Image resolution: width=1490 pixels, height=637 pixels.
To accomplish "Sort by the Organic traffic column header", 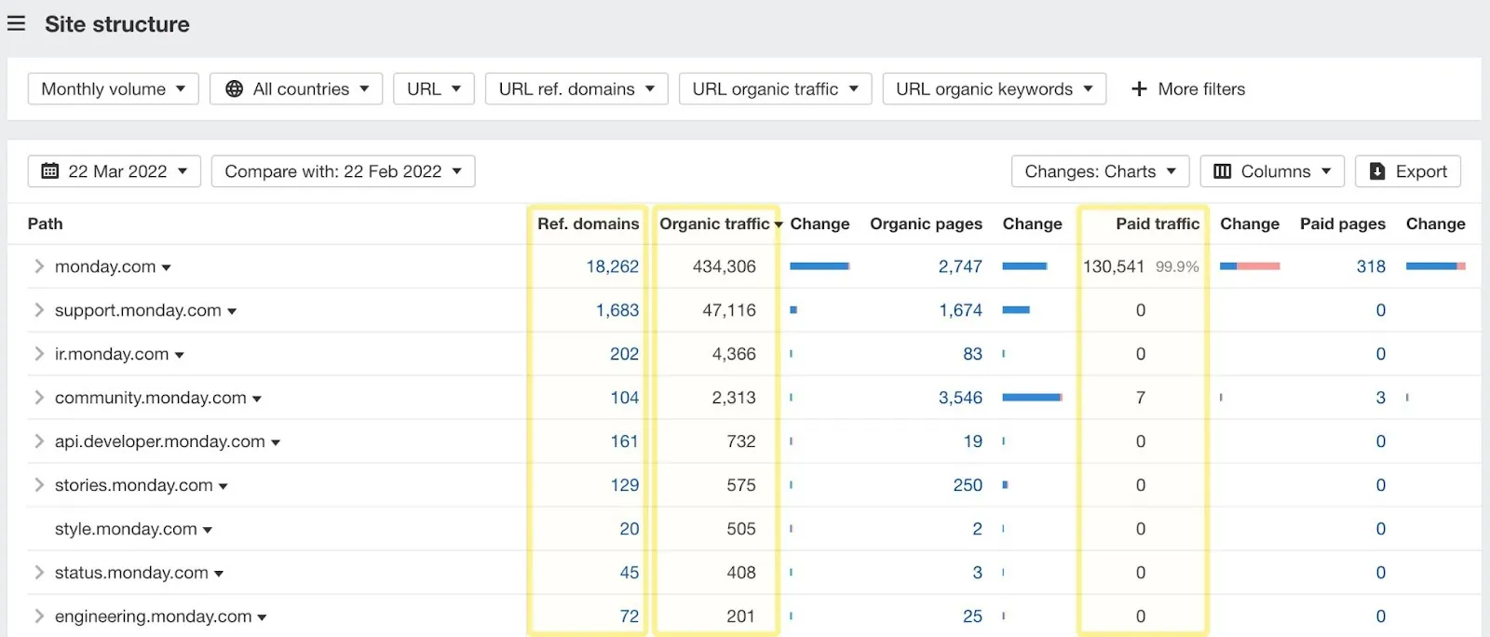I will click(x=714, y=224).
